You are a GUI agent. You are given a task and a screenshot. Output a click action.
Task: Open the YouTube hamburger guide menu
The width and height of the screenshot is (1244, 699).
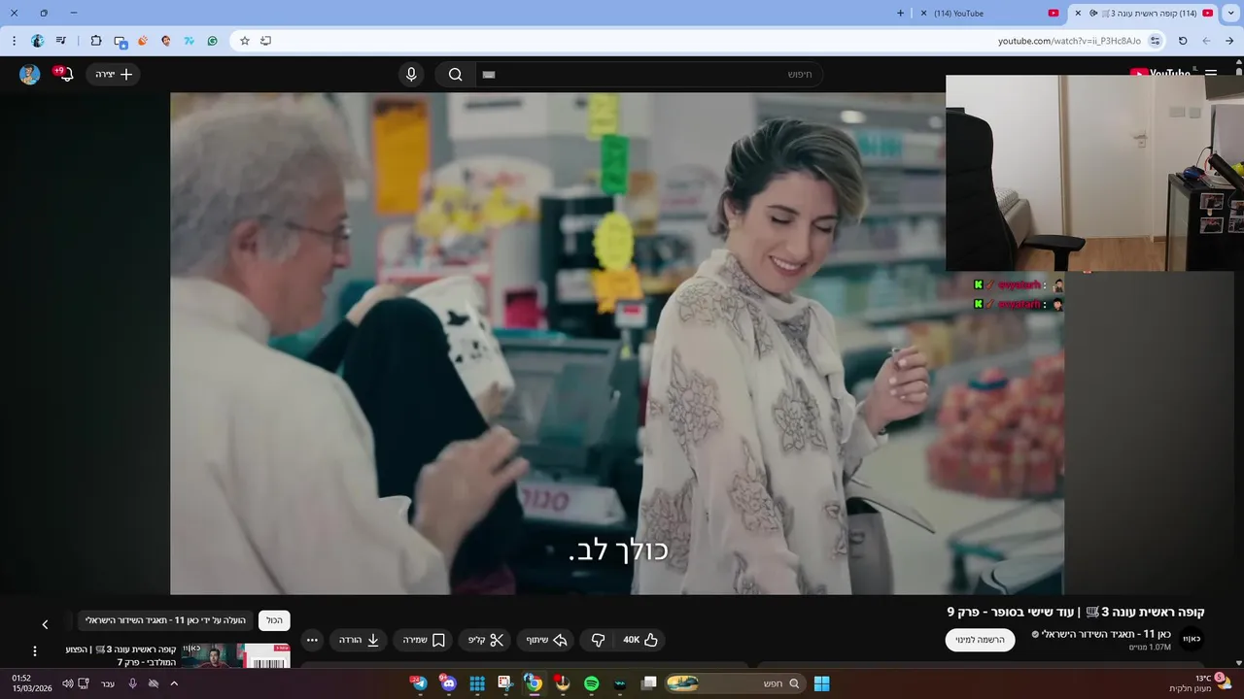[x=1211, y=74]
